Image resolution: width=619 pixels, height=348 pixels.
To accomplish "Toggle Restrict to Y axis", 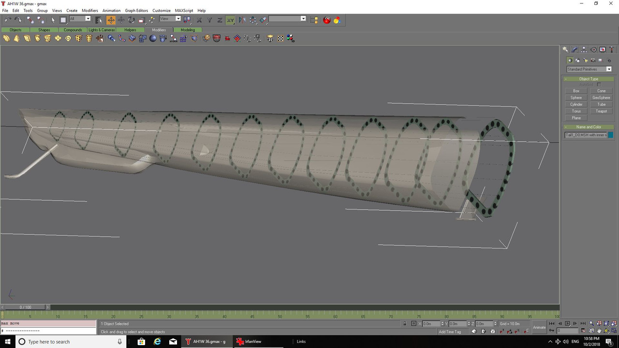I will [x=209, y=20].
